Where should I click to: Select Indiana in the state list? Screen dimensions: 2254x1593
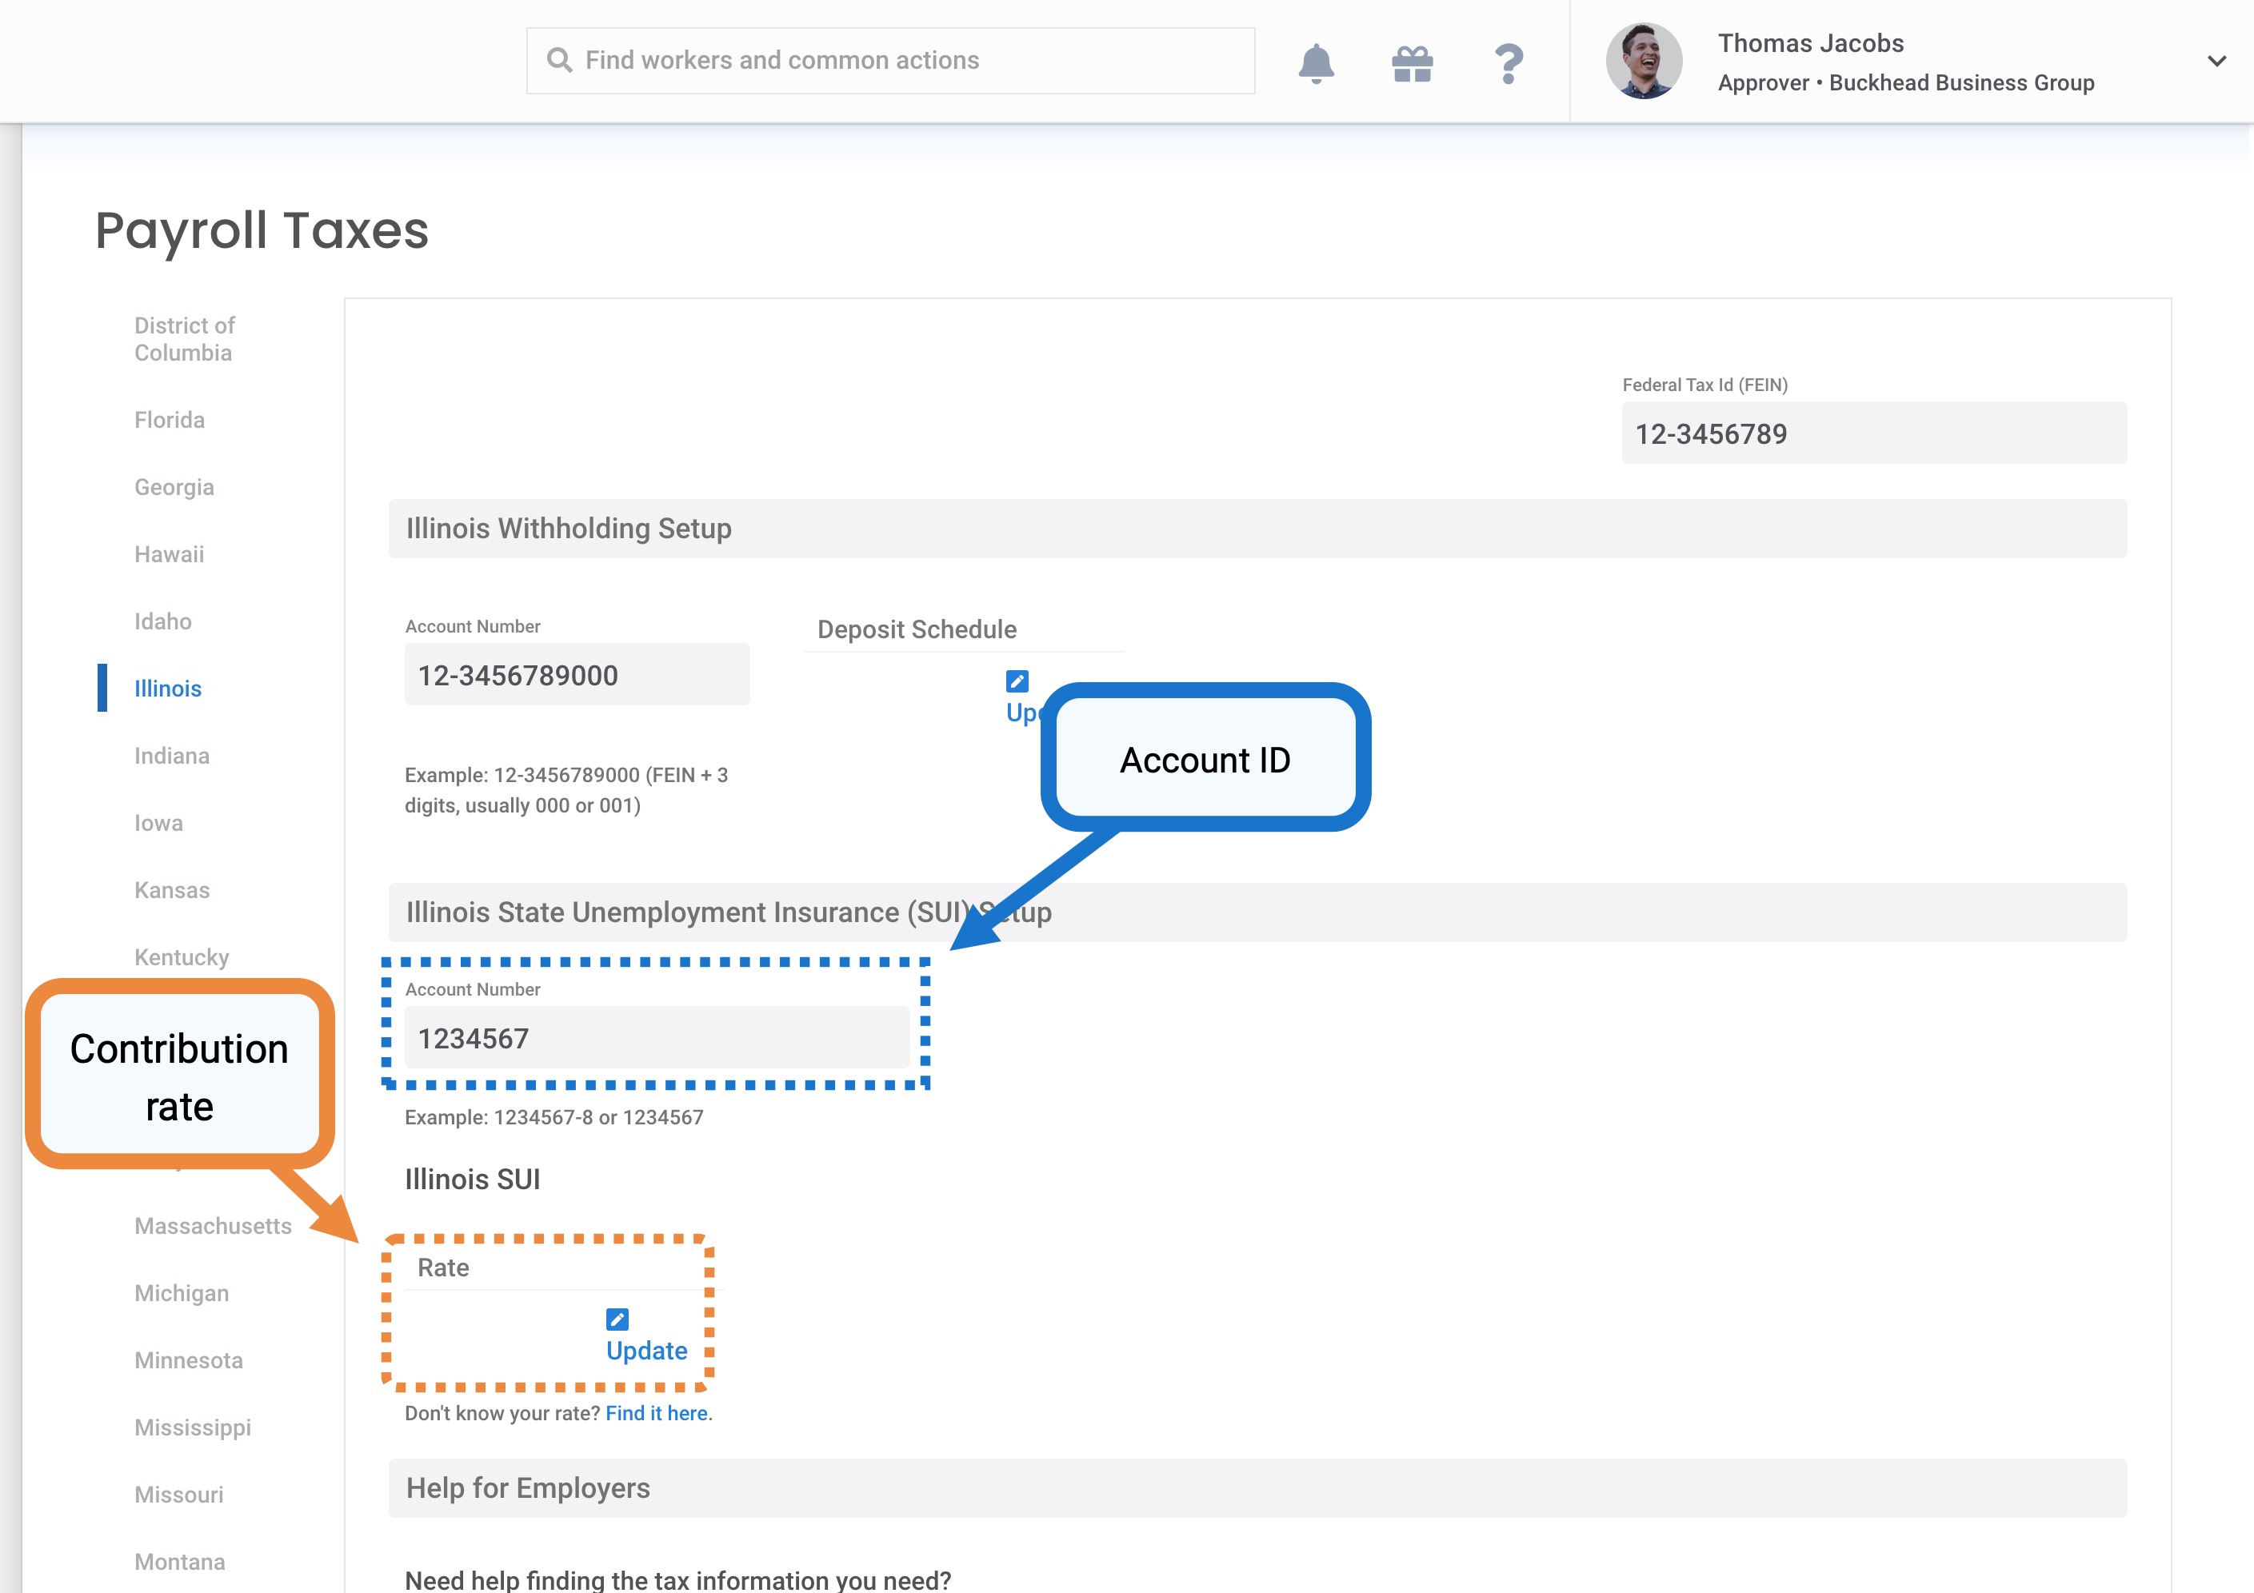[x=172, y=756]
